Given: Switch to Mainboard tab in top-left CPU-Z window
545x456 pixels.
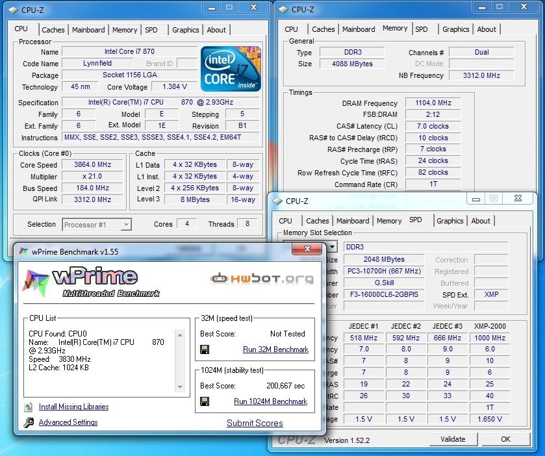Looking at the screenshot, I should click(88, 30).
